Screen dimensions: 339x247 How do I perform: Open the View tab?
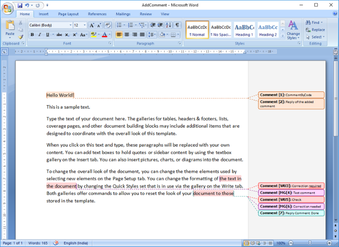point(165,14)
